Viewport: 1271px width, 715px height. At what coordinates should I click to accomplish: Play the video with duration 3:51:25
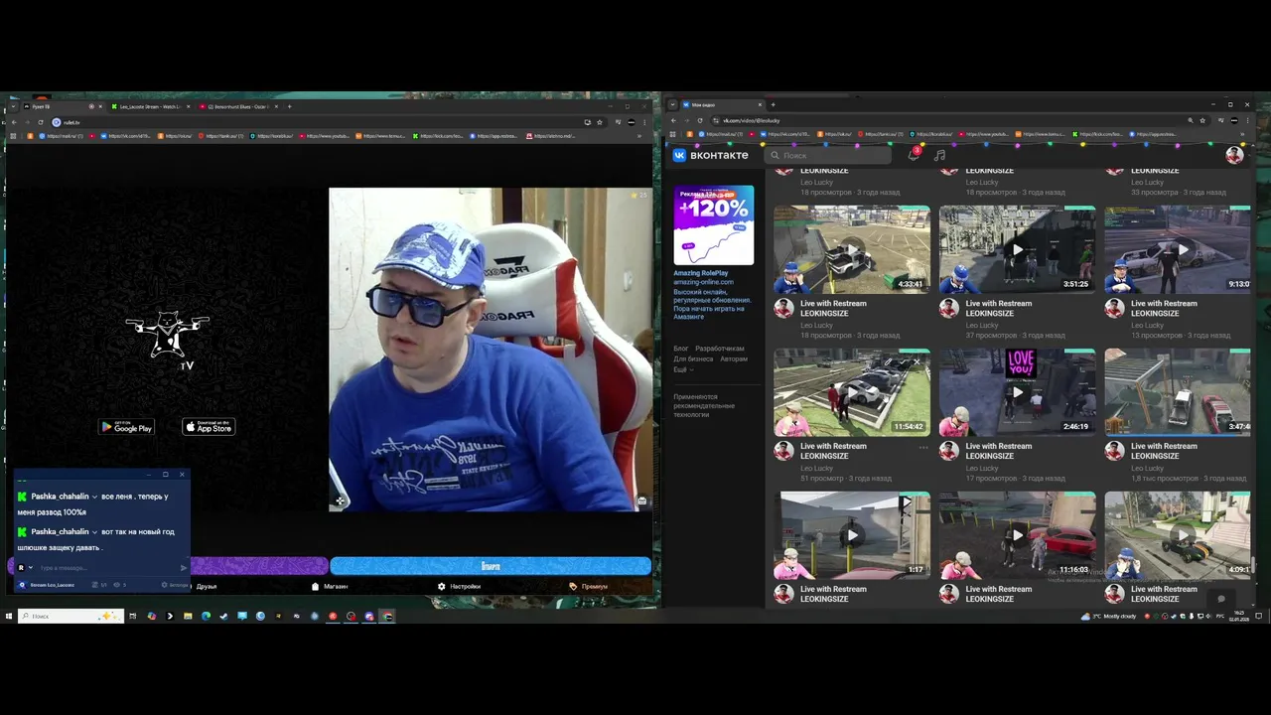pos(1017,249)
